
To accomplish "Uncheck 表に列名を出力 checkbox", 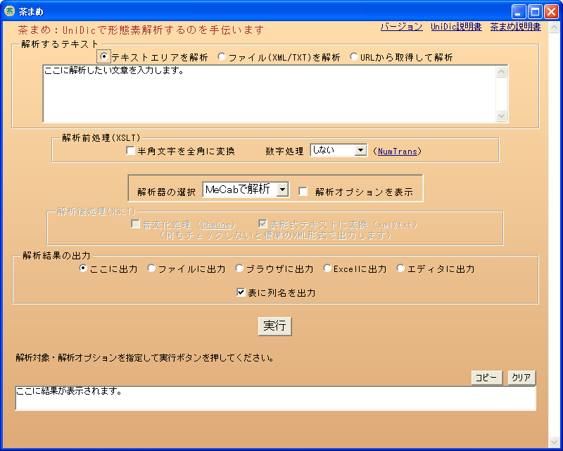I will coord(241,292).
